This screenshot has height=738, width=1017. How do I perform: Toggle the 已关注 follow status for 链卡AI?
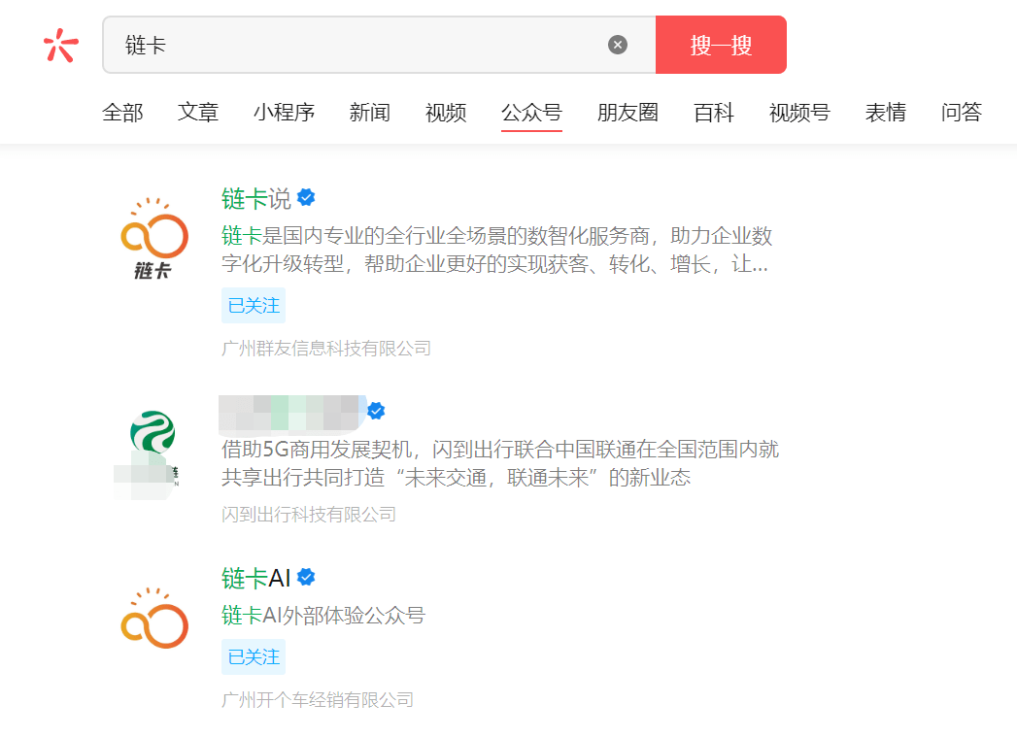point(254,657)
